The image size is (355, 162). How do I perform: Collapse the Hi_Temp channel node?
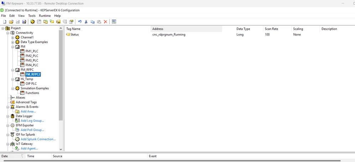coord(13,79)
